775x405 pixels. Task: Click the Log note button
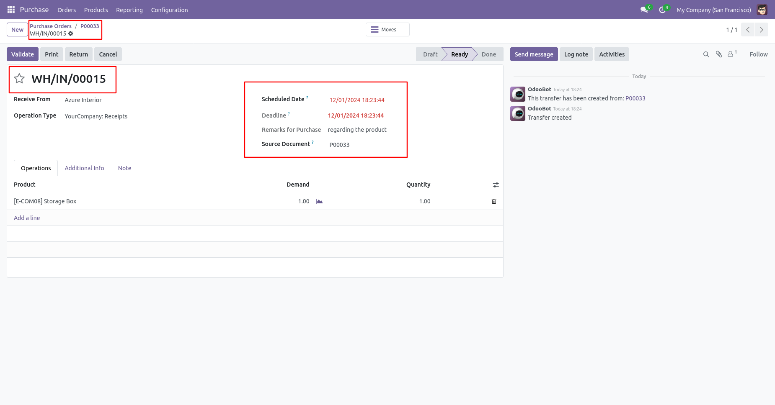[576, 54]
